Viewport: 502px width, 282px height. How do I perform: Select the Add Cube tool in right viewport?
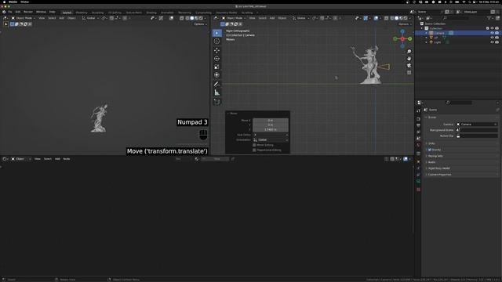(x=216, y=102)
